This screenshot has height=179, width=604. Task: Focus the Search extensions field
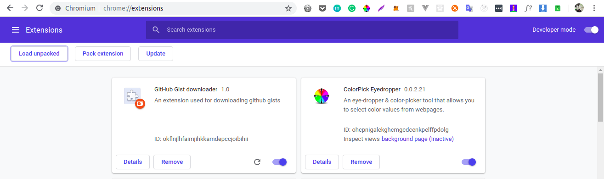pyautogui.click(x=302, y=30)
